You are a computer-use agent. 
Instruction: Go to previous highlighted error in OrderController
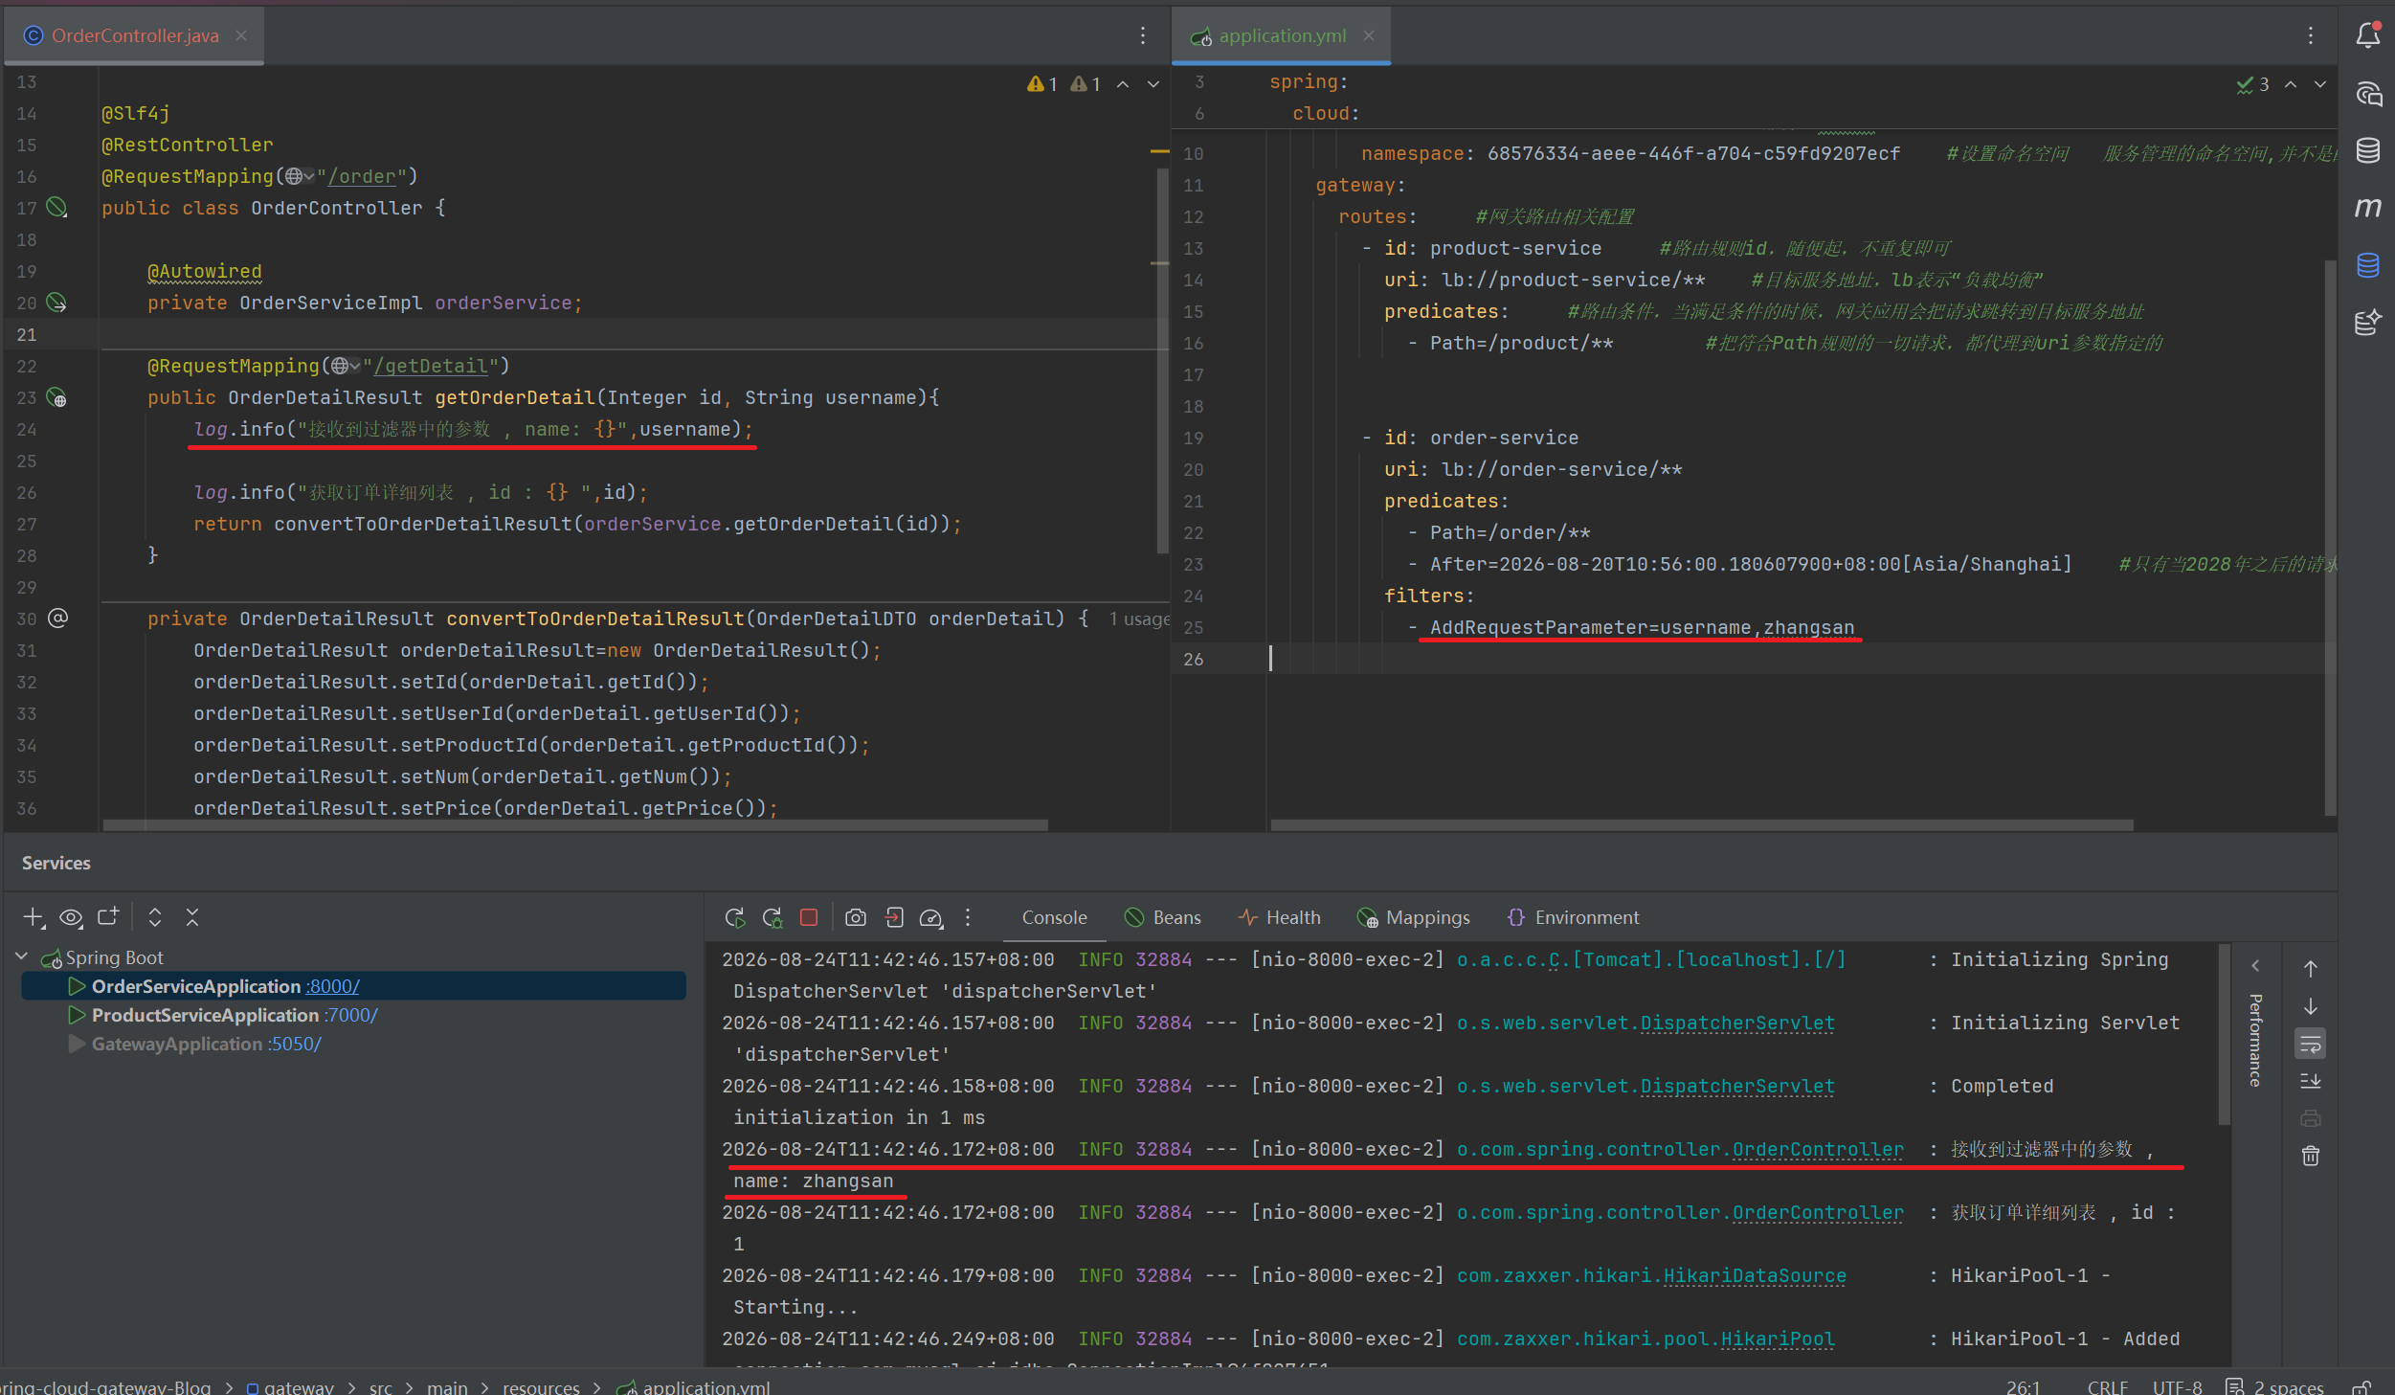click(1123, 84)
